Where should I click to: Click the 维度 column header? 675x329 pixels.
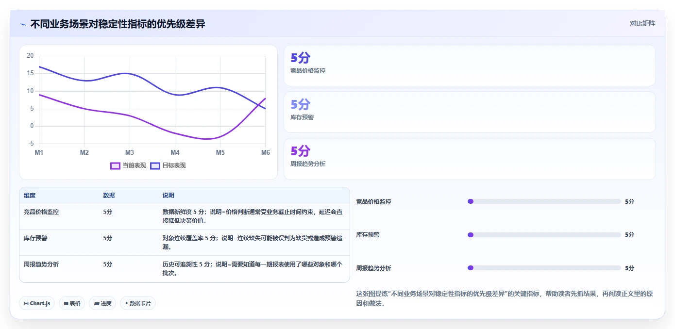[x=30, y=196]
